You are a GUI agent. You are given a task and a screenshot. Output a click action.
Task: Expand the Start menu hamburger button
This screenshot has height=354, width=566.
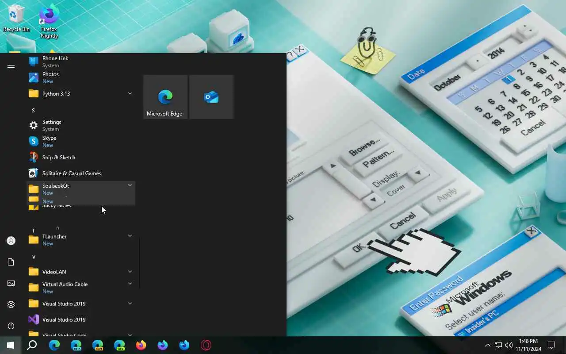point(11,65)
